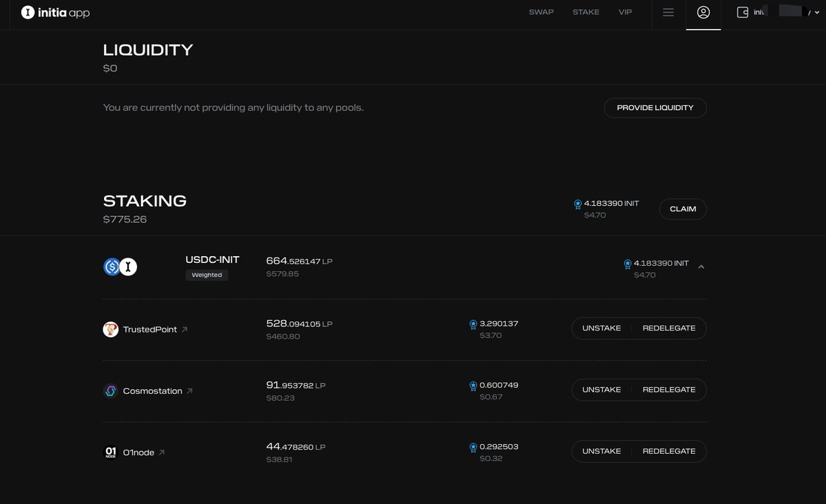This screenshot has width=826, height=504.
Task: Expand the wallet address dropdown arrow
Action: tap(817, 13)
